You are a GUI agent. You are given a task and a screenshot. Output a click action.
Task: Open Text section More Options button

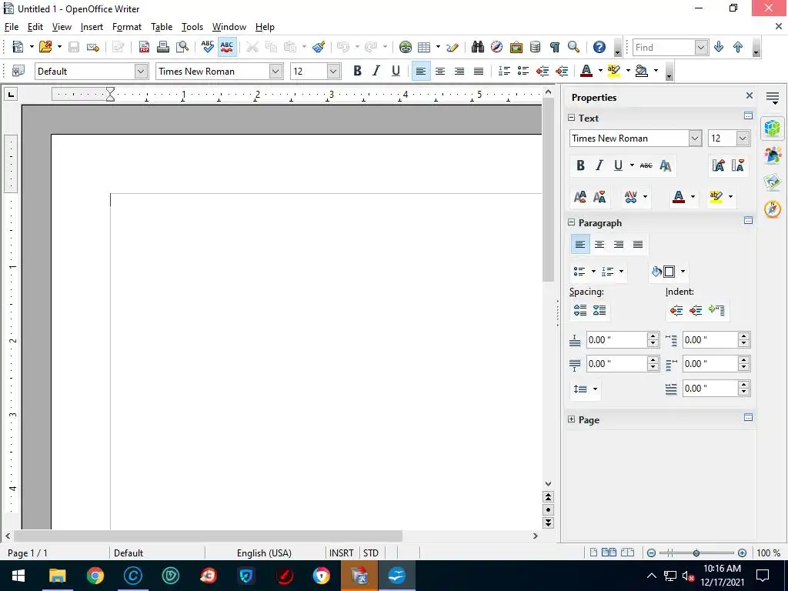pyautogui.click(x=748, y=116)
